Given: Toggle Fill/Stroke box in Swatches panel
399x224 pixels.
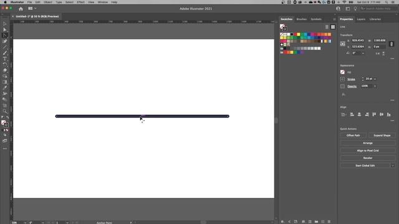Looking at the screenshot, I should pyautogui.click(x=283, y=27).
